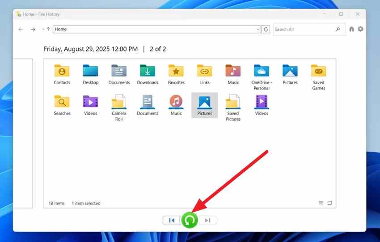Click the search magnifier icon
The image size is (380, 242).
point(338,30)
